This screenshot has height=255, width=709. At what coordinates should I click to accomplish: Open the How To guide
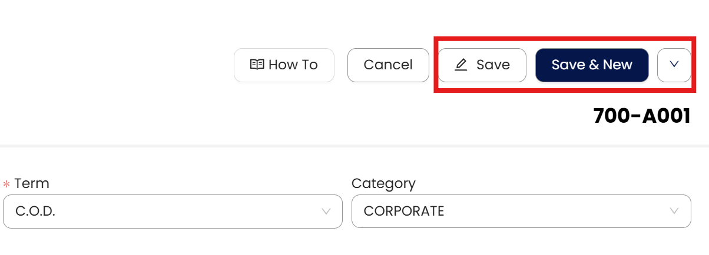284,65
